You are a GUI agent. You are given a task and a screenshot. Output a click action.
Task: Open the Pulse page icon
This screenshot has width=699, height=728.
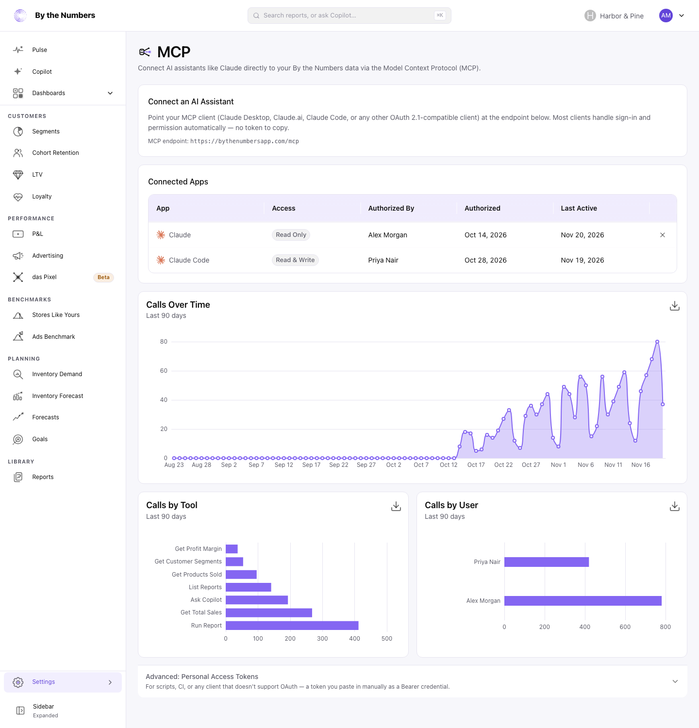(18, 50)
